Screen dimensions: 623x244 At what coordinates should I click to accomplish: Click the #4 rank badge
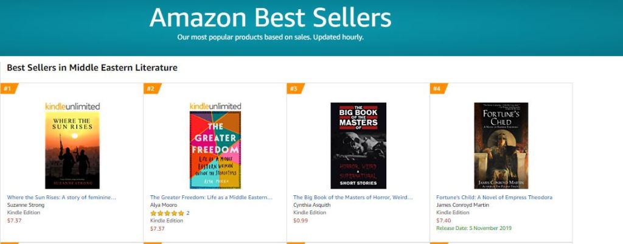437,89
